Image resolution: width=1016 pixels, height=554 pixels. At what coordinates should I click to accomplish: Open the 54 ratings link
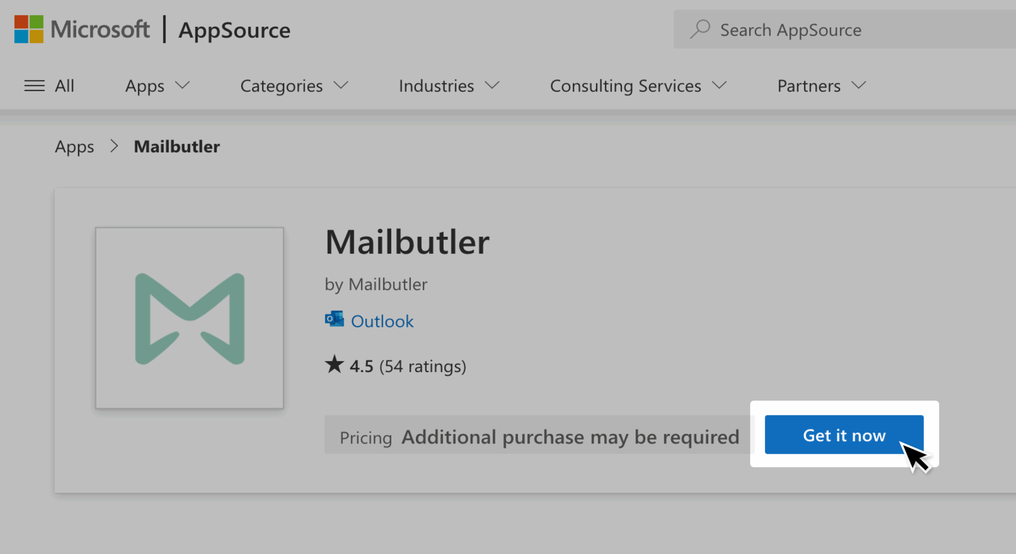pyautogui.click(x=422, y=366)
